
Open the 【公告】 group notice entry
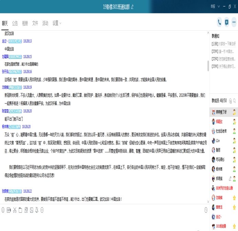(224, 44)
